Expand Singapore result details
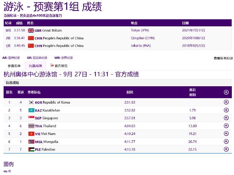Image resolution: width=234 pixels, height=175 pixels. pyautogui.click(x=226, y=118)
